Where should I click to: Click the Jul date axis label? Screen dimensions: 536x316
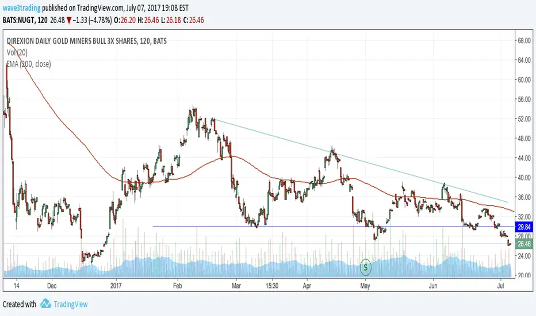point(501,286)
